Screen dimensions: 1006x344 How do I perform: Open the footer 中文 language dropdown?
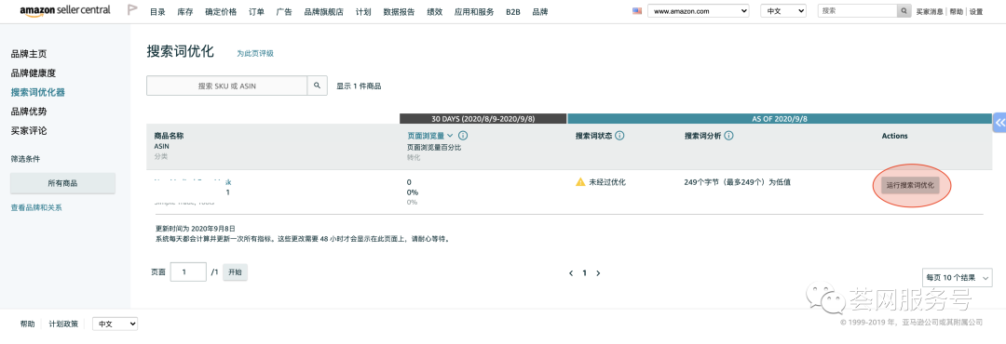[x=115, y=324]
